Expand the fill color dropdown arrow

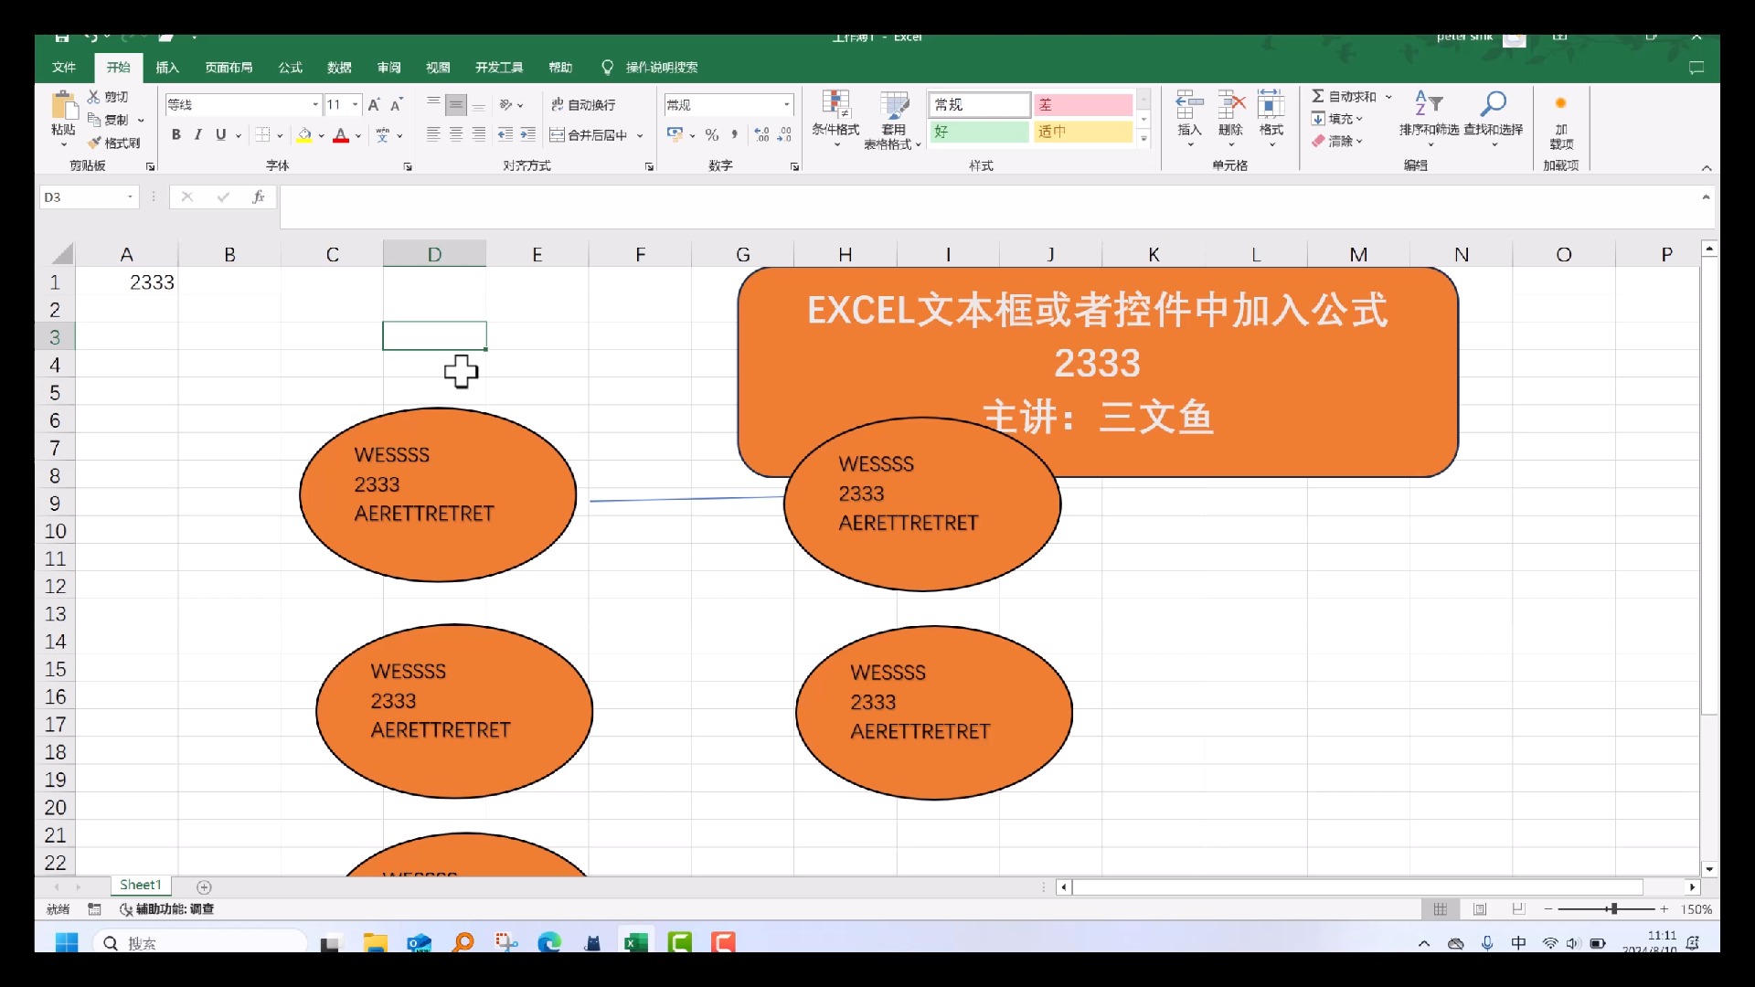pyautogui.click(x=321, y=135)
